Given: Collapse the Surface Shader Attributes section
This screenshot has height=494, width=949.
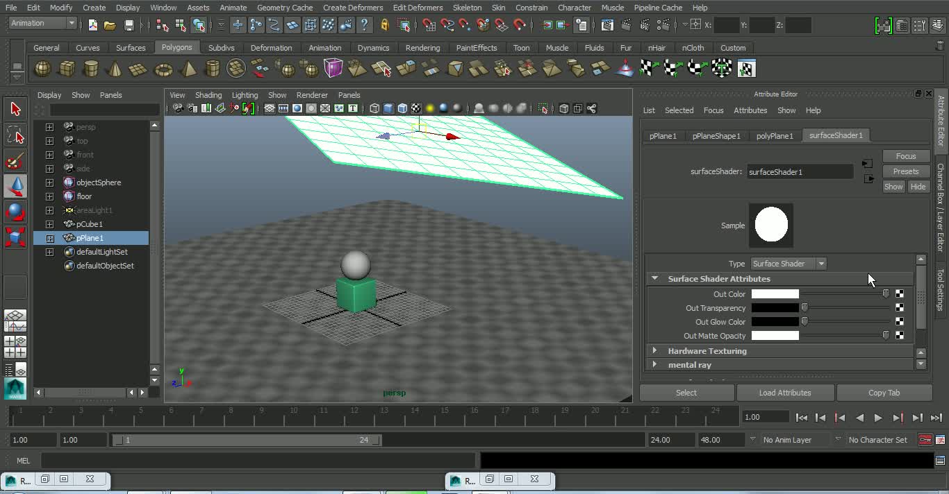Looking at the screenshot, I should coord(654,278).
